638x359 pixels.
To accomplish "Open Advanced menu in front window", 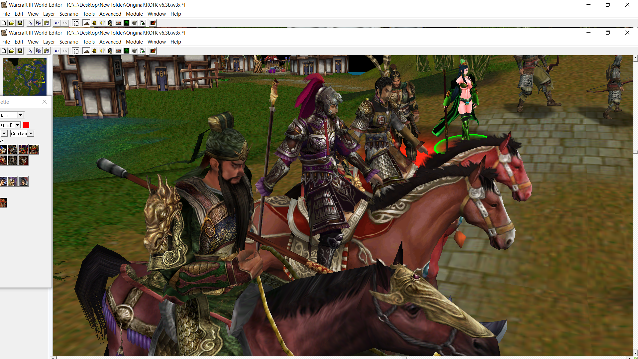I will (x=110, y=42).
